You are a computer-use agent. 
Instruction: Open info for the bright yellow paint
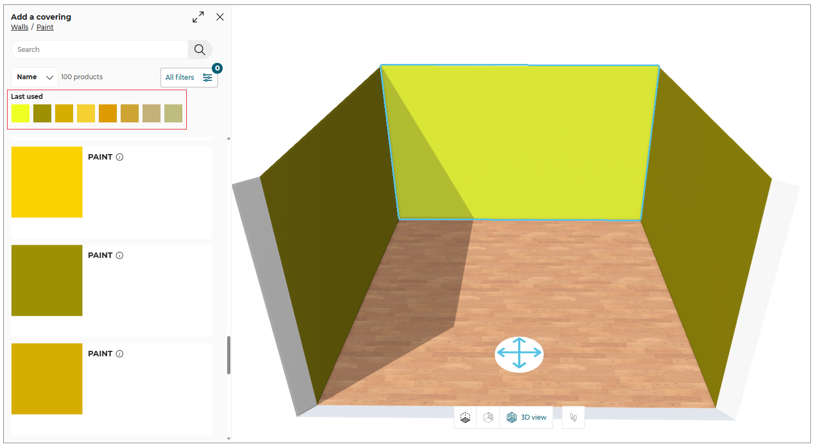tap(120, 157)
